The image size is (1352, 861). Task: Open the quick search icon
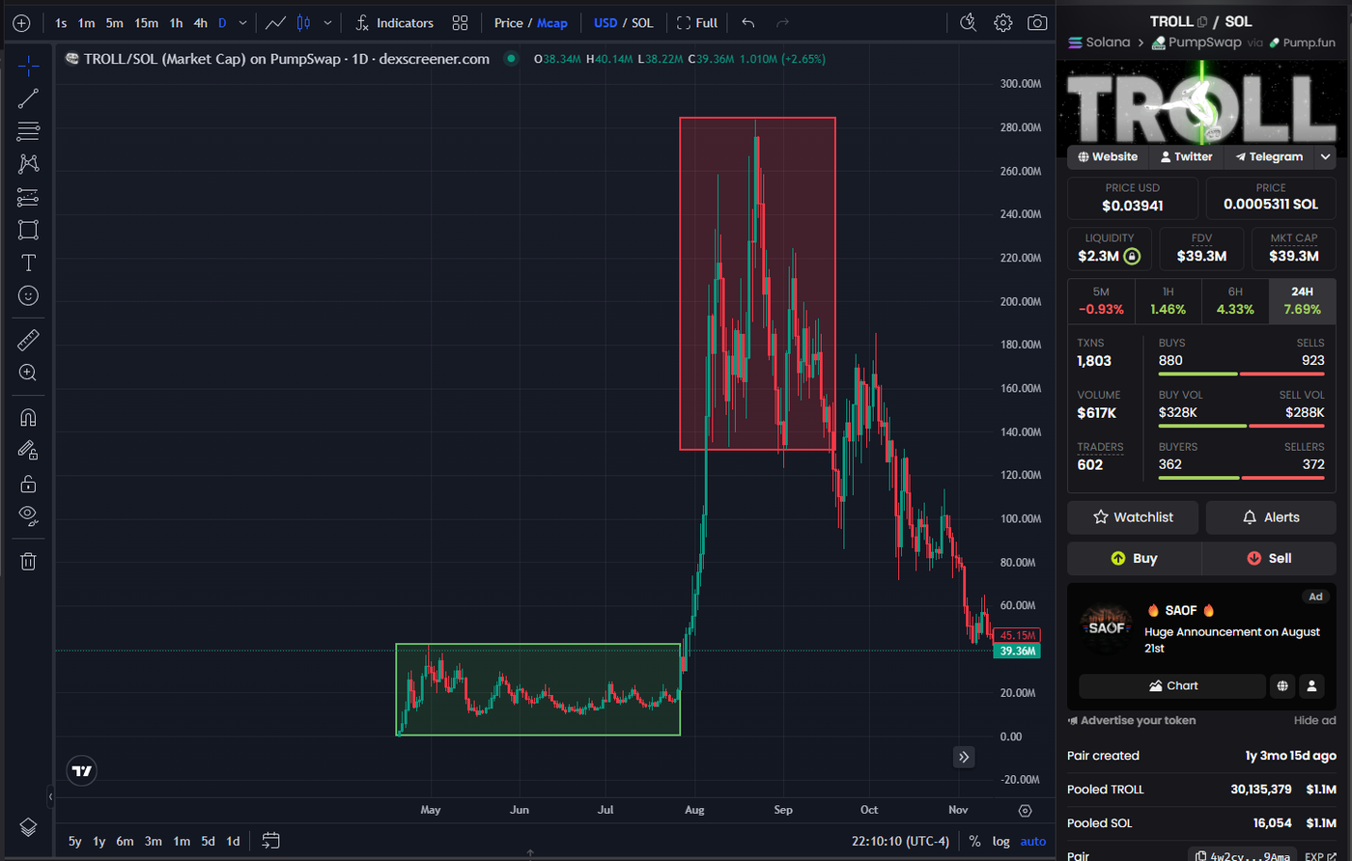tap(969, 22)
